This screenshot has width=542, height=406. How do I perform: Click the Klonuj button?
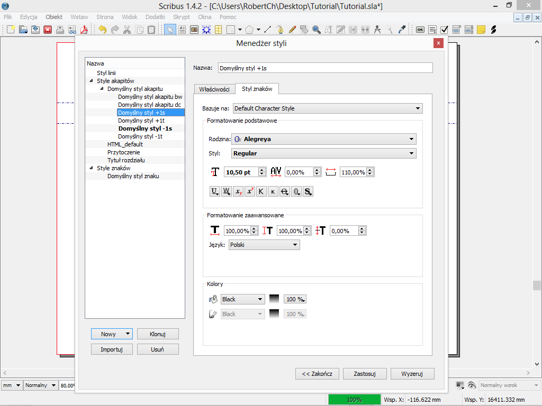coord(157,334)
